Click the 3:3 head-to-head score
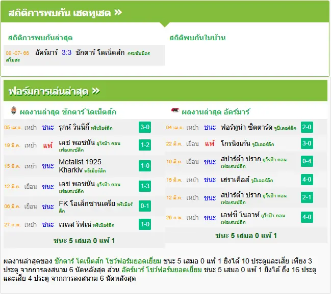Viewport: 331px width, 294px height. [66, 52]
